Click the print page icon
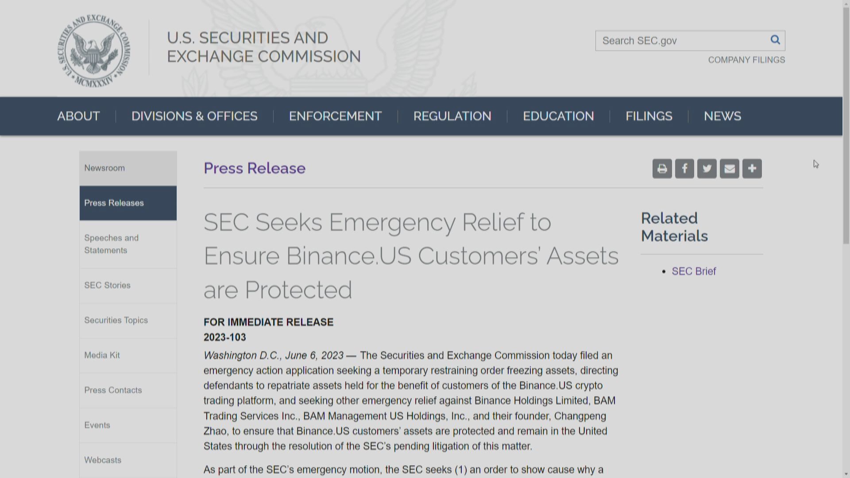Image resolution: width=850 pixels, height=478 pixels. pos(662,169)
